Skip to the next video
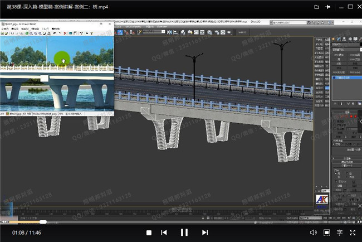 [205, 233]
